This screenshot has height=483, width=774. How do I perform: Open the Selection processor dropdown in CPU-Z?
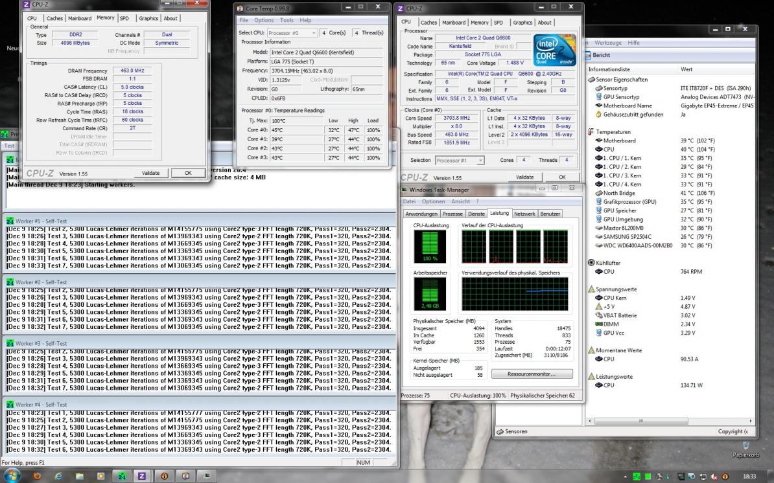pyautogui.click(x=460, y=160)
